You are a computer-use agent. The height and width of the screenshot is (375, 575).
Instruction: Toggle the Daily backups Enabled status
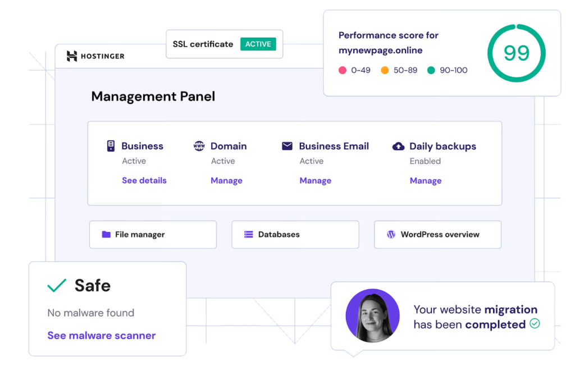pos(425,161)
